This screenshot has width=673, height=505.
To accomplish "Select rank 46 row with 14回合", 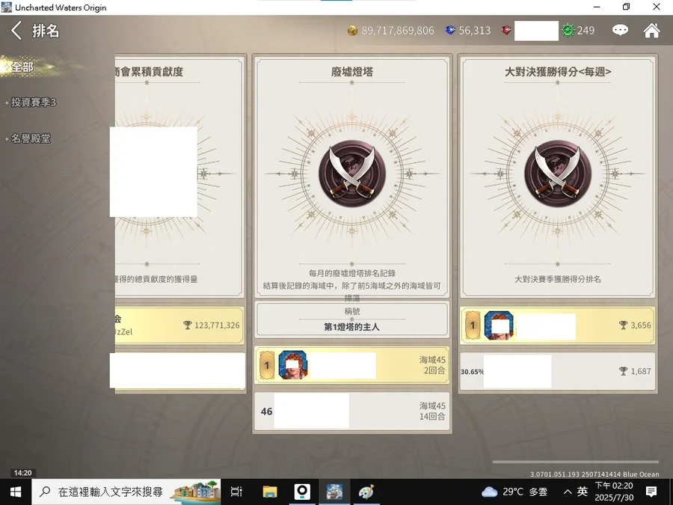I will click(351, 411).
